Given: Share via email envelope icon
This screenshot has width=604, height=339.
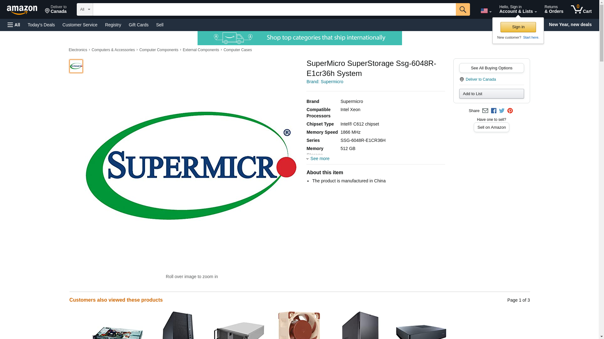Looking at the screenshot, I should (x=485, y=111).
